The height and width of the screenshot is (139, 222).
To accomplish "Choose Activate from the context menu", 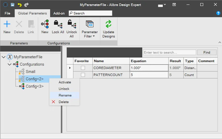I will (x=64, y=82).
